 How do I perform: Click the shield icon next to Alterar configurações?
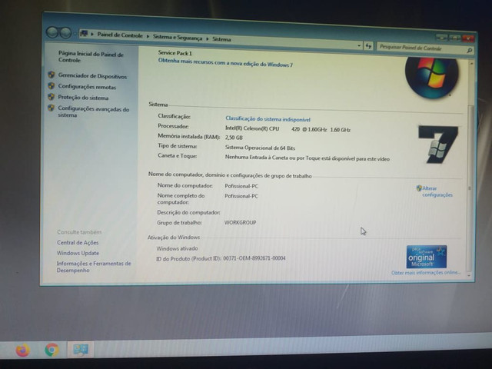(x=419, y=188)
